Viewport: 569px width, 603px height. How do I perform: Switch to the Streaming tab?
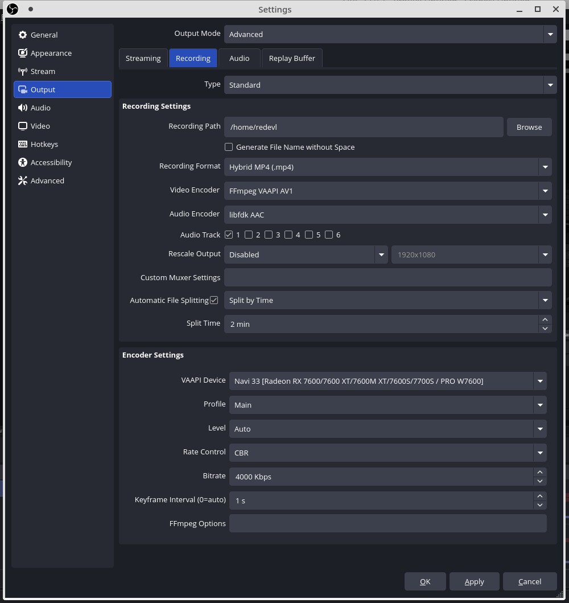coord(143,58)
